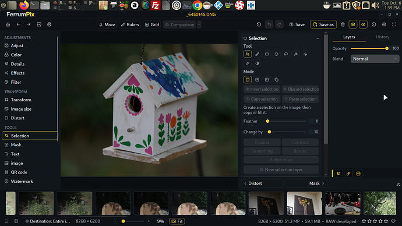The width and height of the screenshot is (402, 226).
Task: Select the lasso selection tool
Action: click(286, 54)
